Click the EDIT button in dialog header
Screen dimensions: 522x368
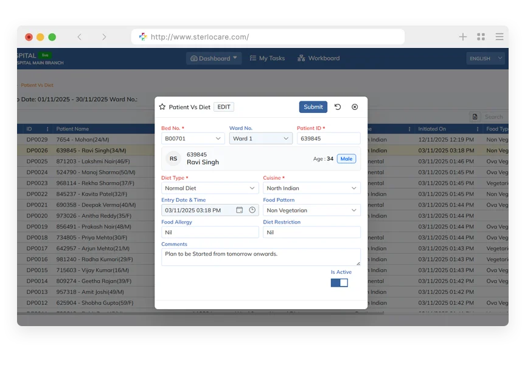[224, 107]
